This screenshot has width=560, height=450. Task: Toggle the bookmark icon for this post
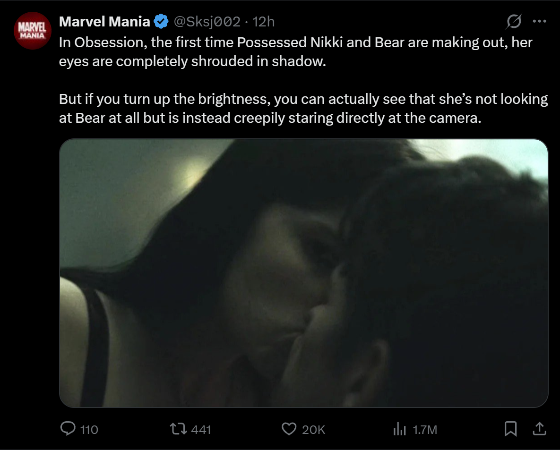point(511,429)
